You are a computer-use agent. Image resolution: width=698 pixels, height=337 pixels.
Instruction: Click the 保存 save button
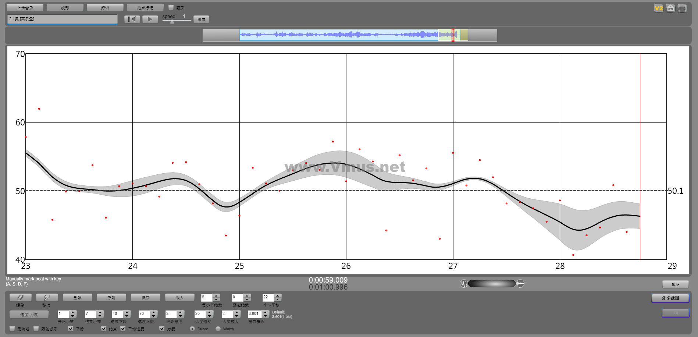(x=146, y=297)
